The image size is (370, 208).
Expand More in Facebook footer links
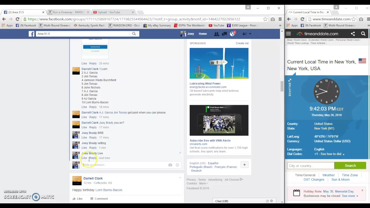click(203, 183)
